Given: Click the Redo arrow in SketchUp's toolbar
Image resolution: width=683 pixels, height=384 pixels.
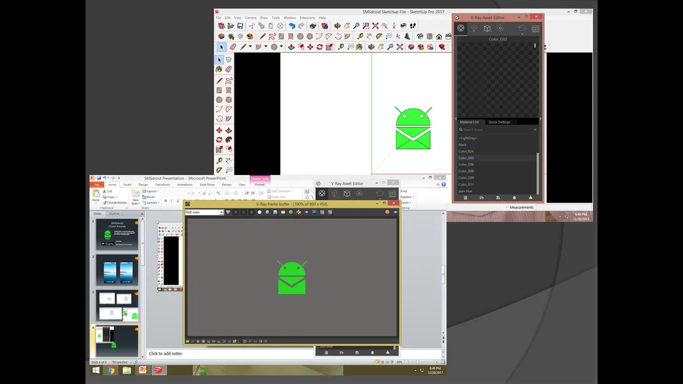Looking at the screenshot, I should click(x=301, y=26).
